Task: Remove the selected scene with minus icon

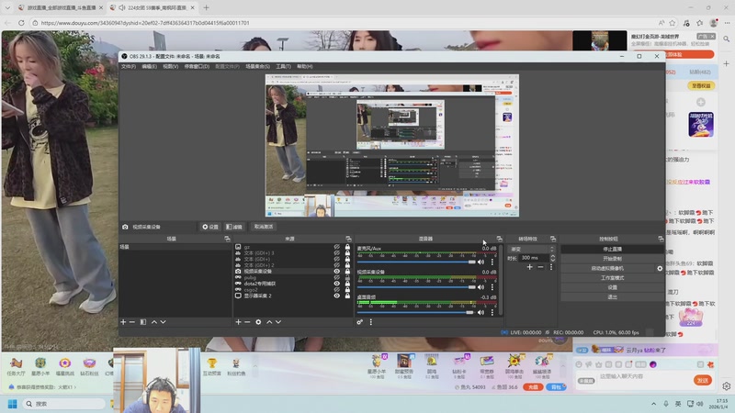Action: [x=132, y=322]
